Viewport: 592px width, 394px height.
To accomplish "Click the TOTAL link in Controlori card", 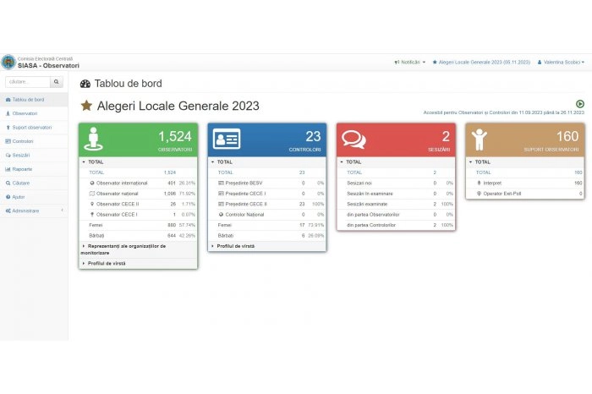I will click(x=226, y=172).
